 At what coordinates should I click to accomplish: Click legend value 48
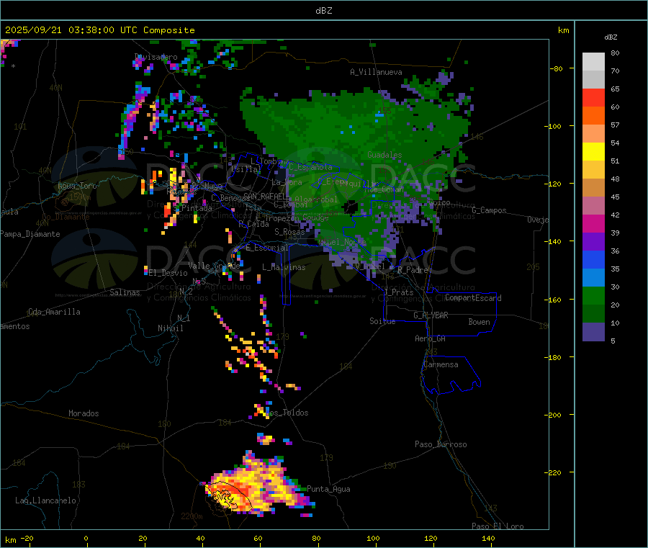[x=615, y=179]
